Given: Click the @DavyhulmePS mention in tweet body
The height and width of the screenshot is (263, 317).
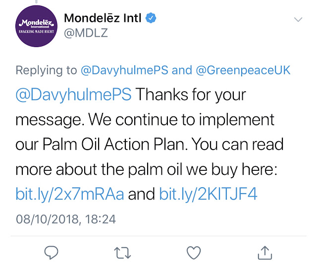Looking at the screenshot, I should tap(74, 95).
